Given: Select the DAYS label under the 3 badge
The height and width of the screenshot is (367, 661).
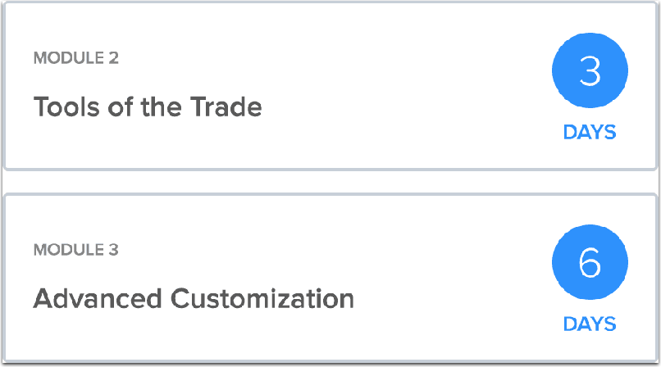Looking at the screenshot, I should click(x=590, y=132).
